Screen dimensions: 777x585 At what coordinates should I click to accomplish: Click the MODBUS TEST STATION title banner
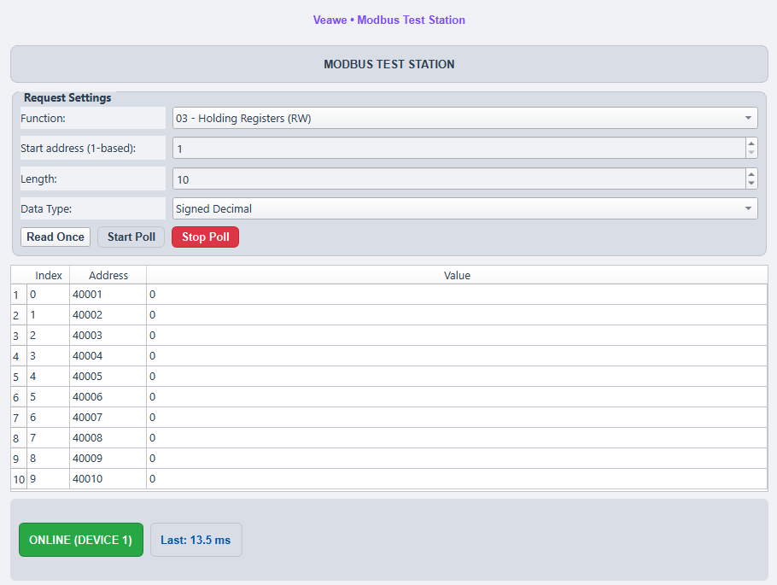[x=388, y=63]
